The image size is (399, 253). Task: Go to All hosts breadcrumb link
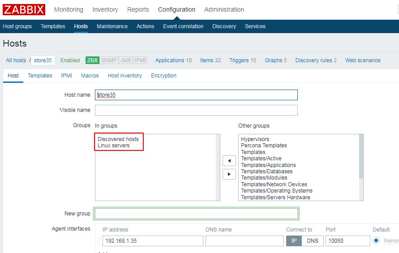(16, 60)
